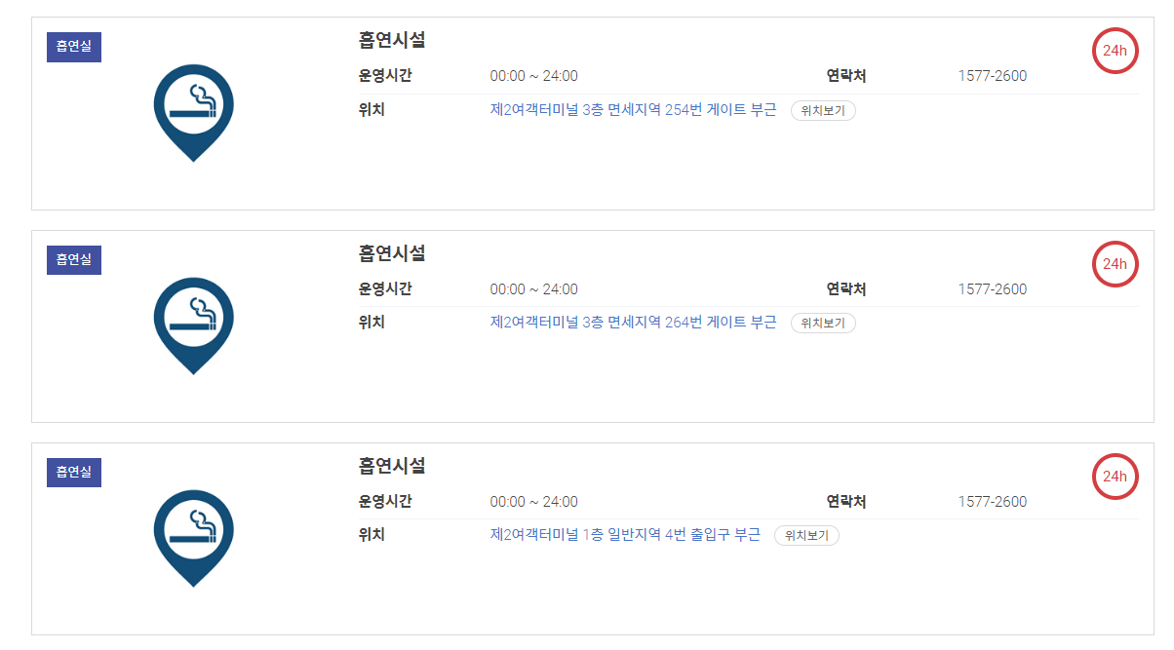Select the 흡연실 label on the first card
Screen dimensions: 1174x650
(x=73, y=47)
